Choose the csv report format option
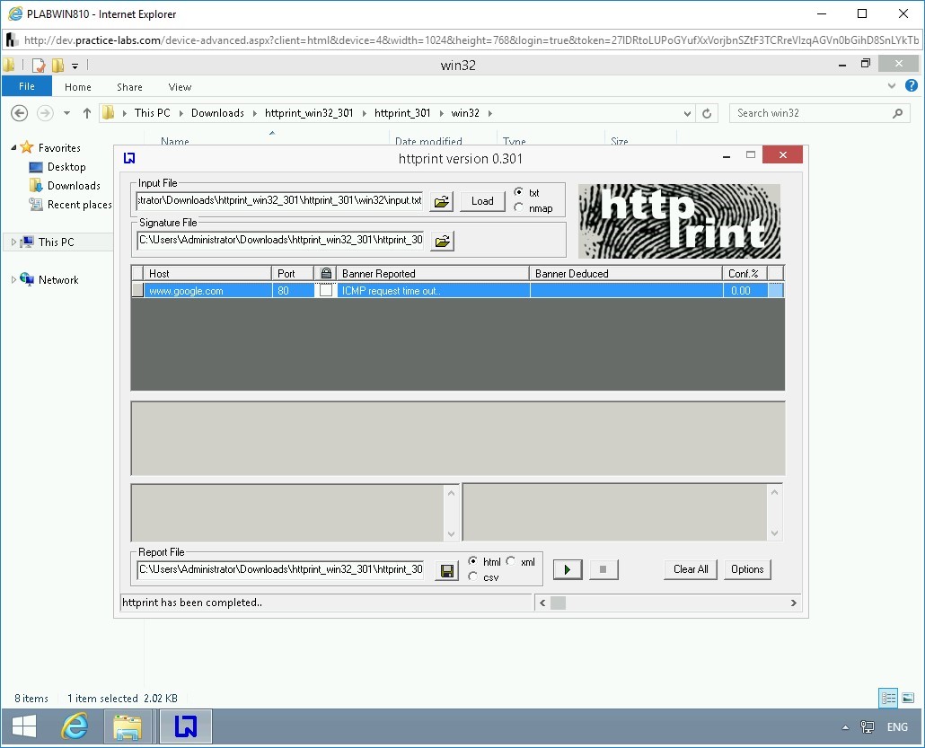This screenshot has width=925, height=748. [473, 576]
